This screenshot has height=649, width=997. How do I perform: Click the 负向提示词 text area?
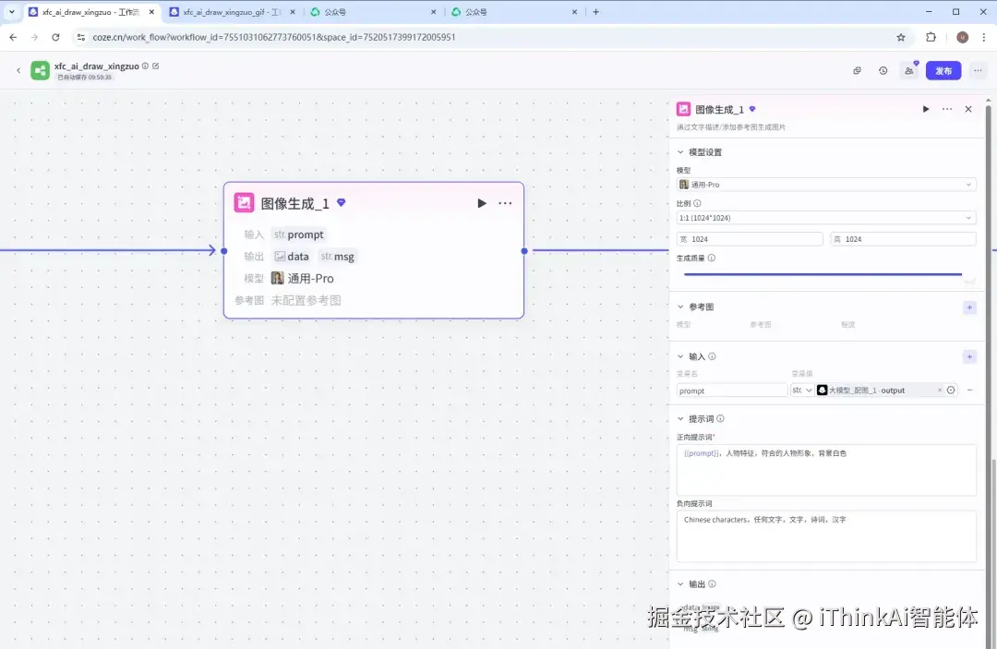[826, 535]
